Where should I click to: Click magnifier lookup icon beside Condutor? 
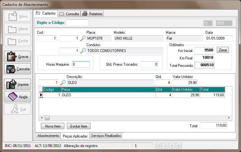[83, 51]
